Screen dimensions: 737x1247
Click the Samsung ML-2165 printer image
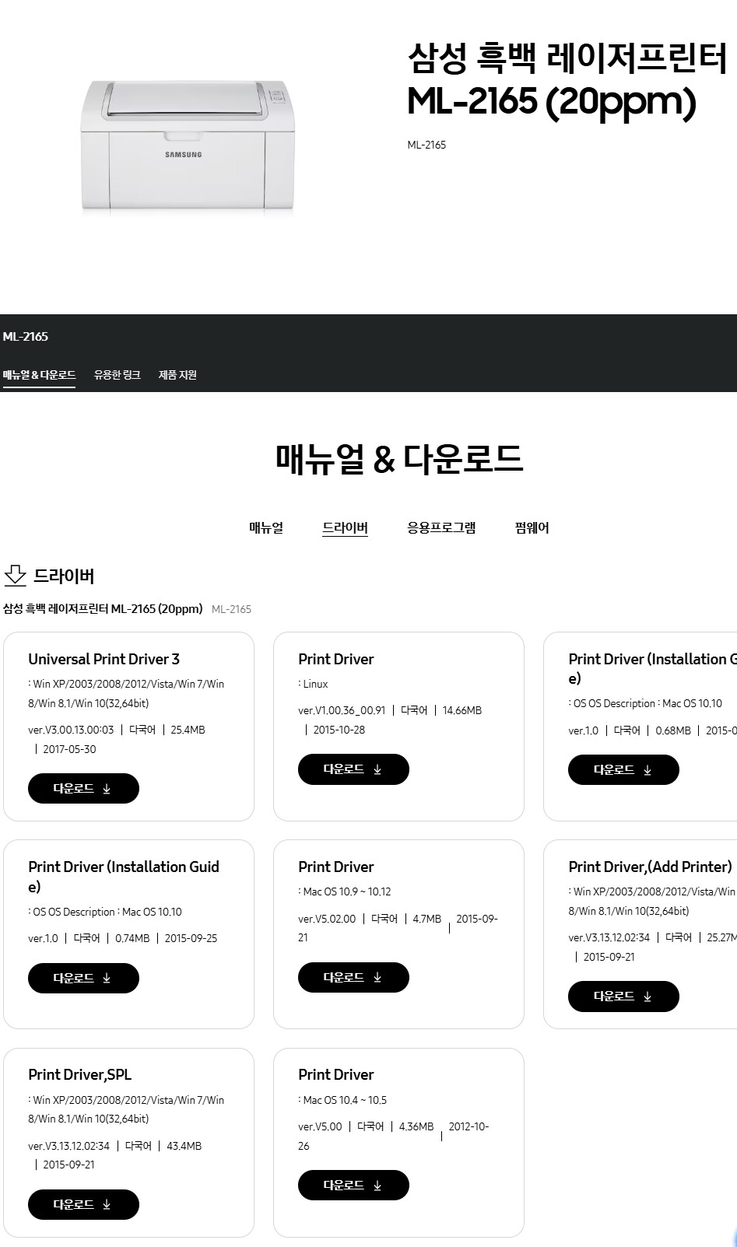pos(188,145)
